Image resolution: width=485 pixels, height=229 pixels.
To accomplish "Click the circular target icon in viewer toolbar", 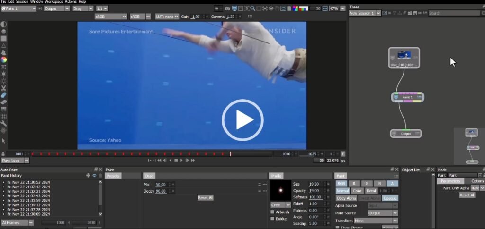I will 271,8.
